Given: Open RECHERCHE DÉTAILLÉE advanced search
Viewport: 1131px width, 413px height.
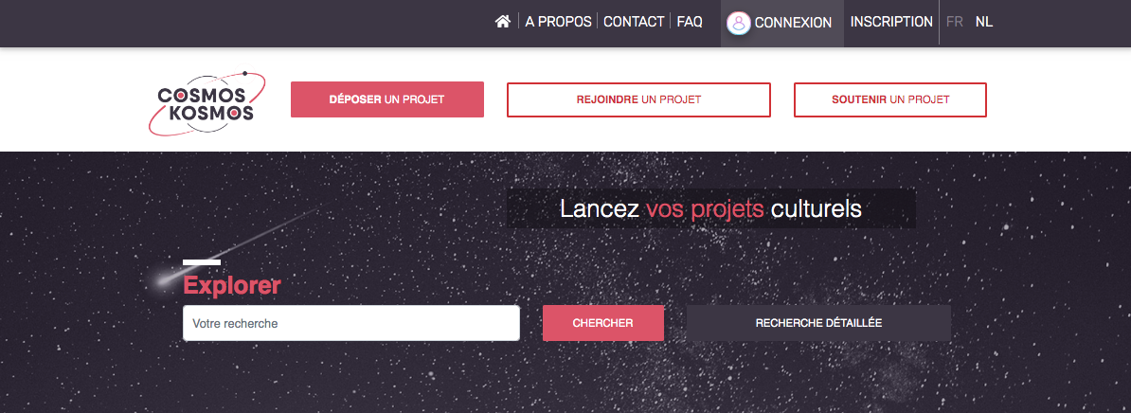Looking at the screenshot, I should (x=818, y=323).
